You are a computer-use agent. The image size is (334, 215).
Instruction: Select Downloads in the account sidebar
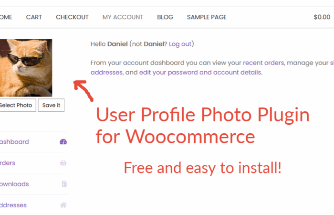(x=14, y=184)
